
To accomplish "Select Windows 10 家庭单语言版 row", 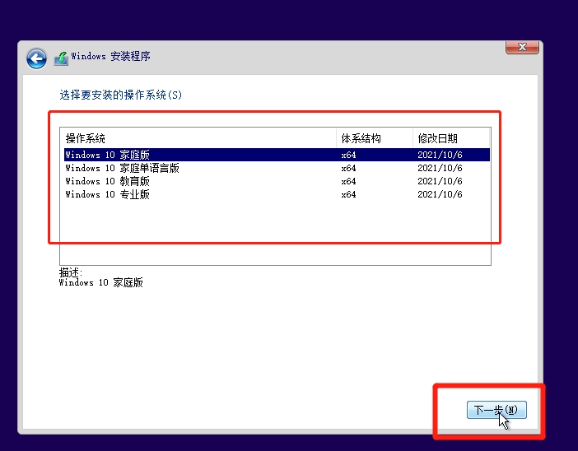I will 277,168.
